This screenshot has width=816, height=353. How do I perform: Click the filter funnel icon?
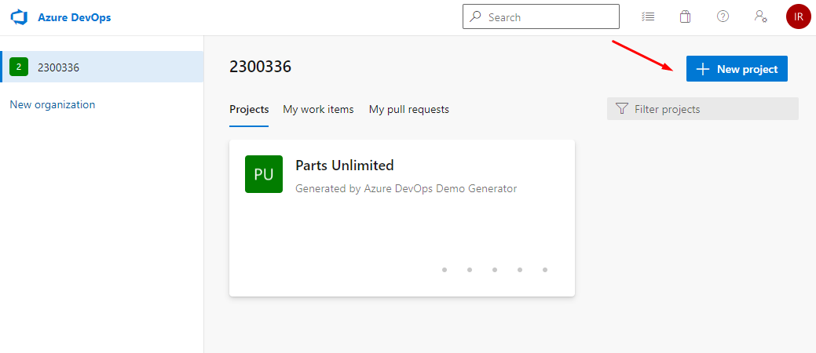click(621, 109)
